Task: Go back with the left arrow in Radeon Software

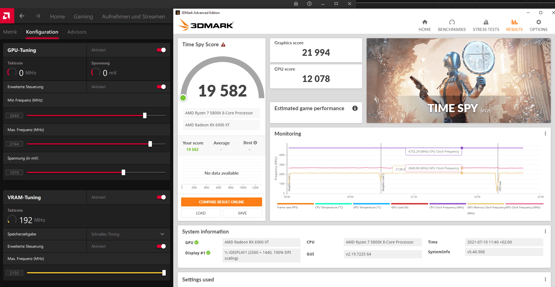Action: 22,16
